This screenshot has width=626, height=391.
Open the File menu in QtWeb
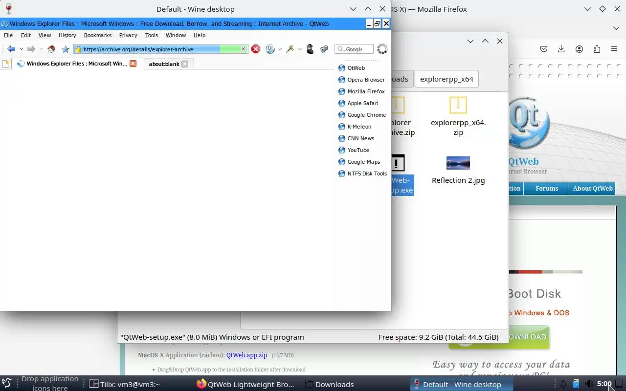[8, 35]
